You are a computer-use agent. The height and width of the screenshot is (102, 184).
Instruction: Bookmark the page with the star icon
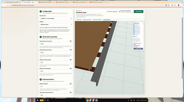click(x=169, y=5)
